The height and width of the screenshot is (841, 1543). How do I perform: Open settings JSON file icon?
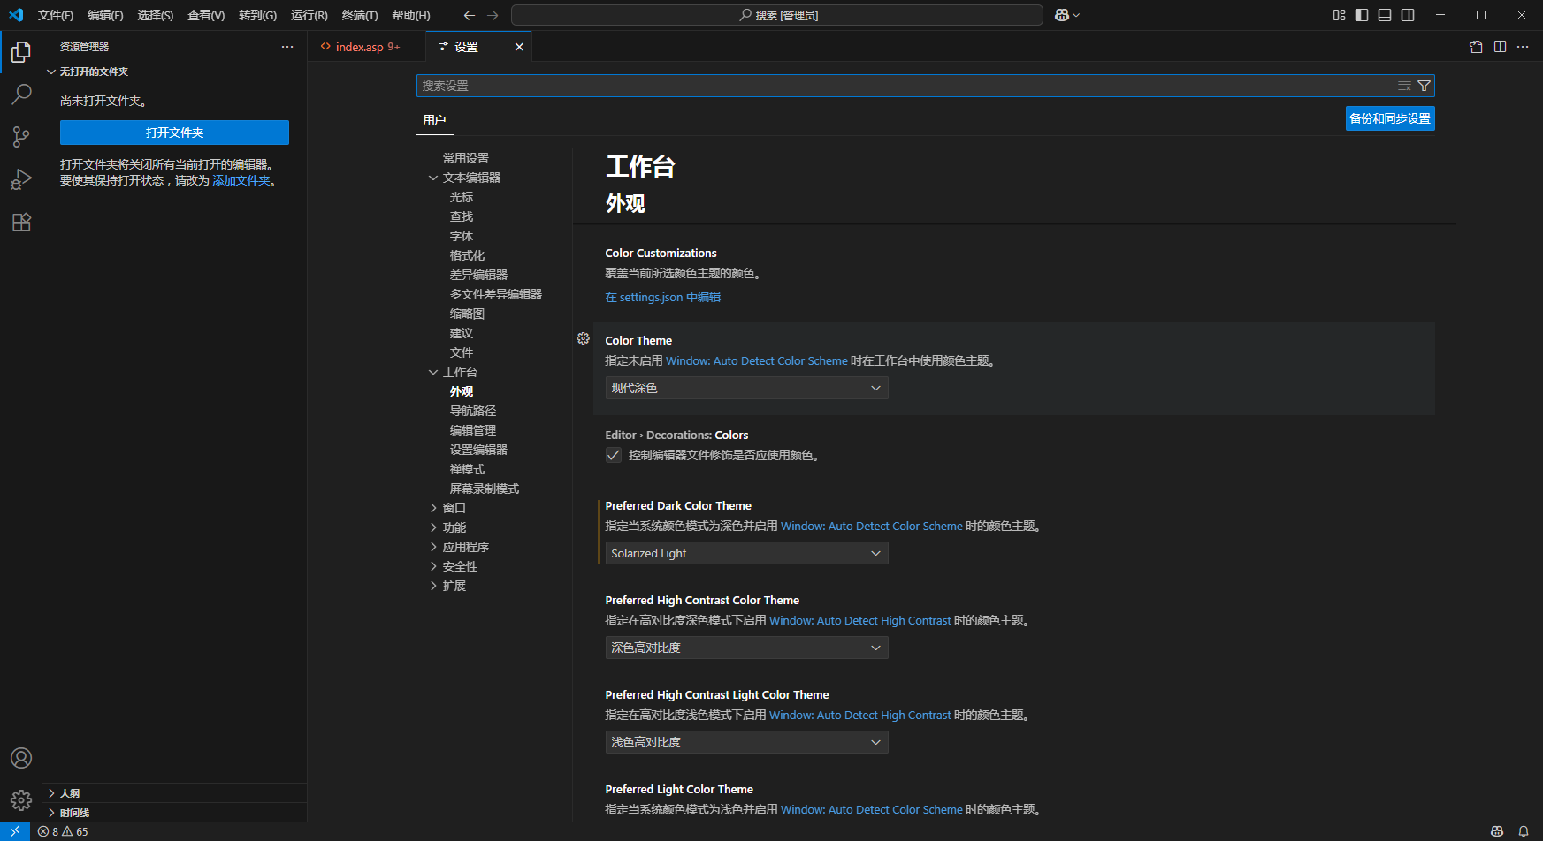click(1476, 47)
